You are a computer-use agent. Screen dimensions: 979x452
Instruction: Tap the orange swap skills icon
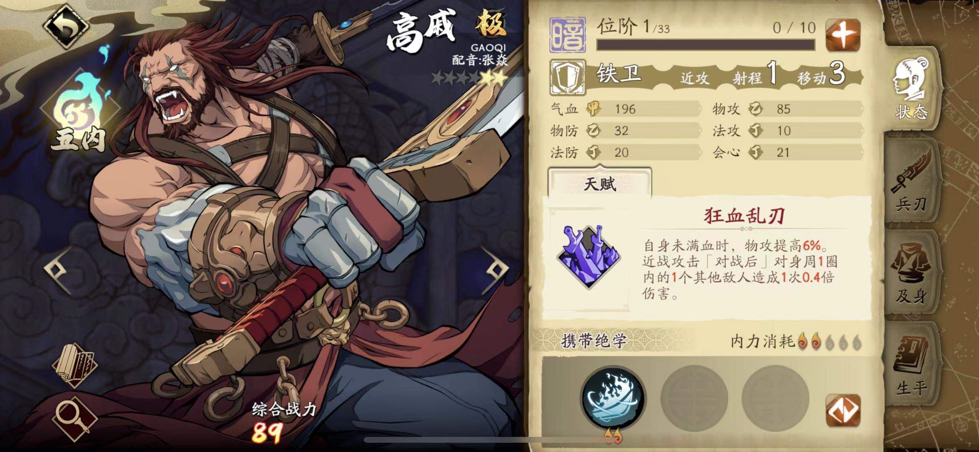pyautogui.click(x=842, y=411)
